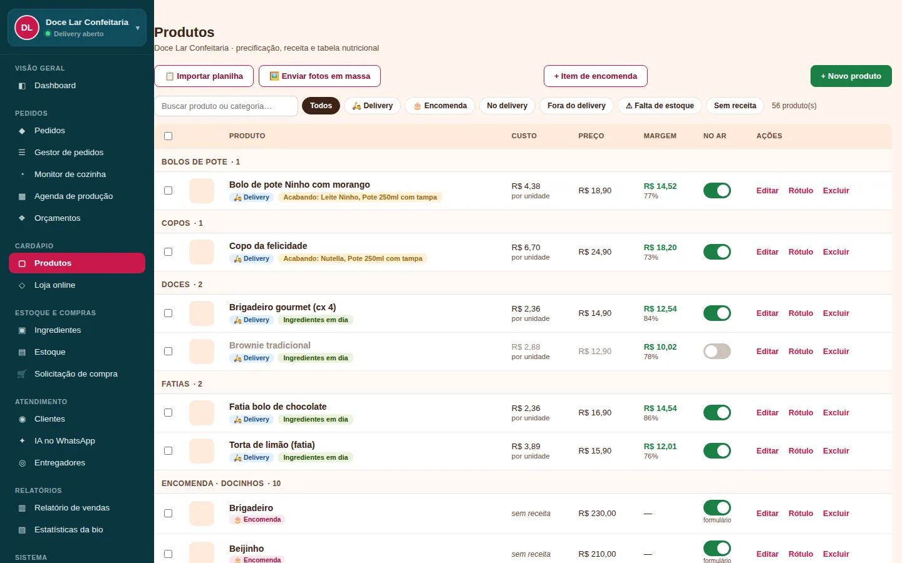Open Rótulo for Copo da felicidade
The height and width of the screenshot is (563, 902).
click(x=801, y=252)
